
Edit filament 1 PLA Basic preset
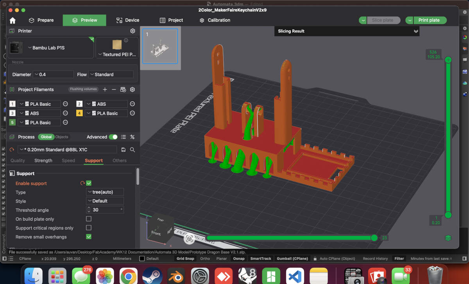pyautogui.click(x=65, y=104)
